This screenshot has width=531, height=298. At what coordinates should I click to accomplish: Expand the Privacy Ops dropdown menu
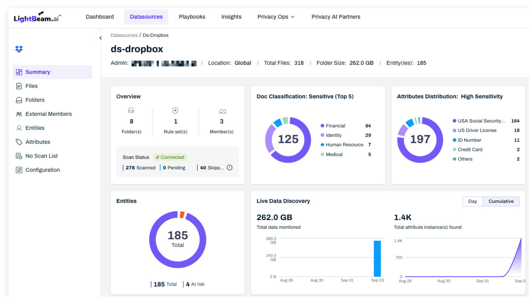276,17
